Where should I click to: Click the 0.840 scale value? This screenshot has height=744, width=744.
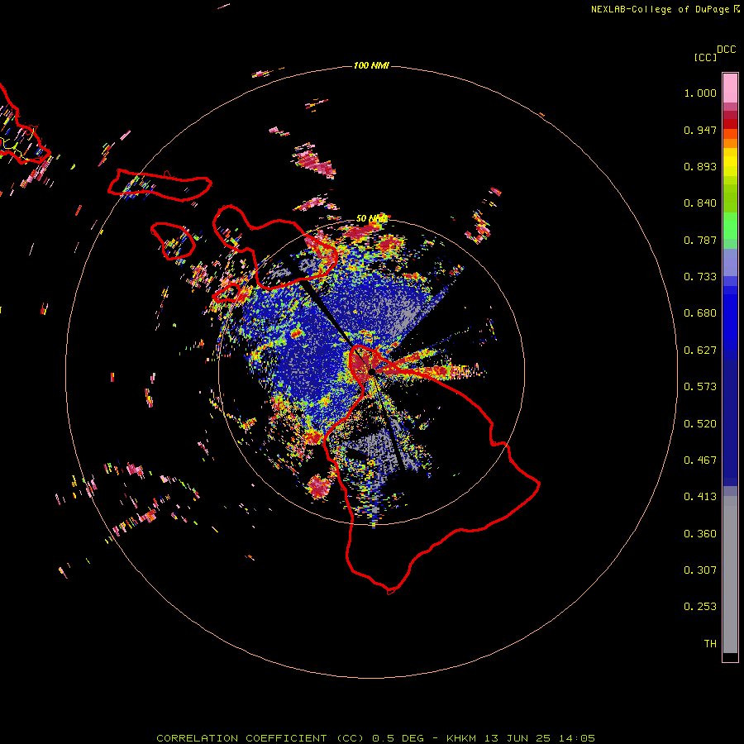[700, 203]
